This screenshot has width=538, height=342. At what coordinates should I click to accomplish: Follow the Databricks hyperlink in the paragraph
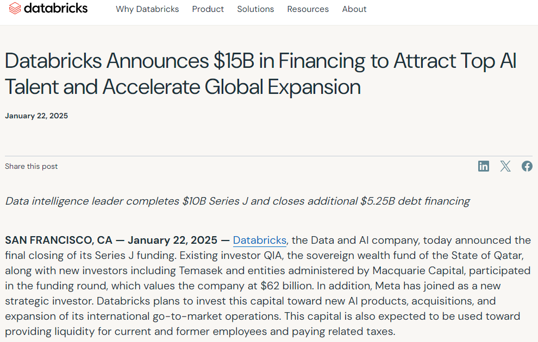point(259,240)
